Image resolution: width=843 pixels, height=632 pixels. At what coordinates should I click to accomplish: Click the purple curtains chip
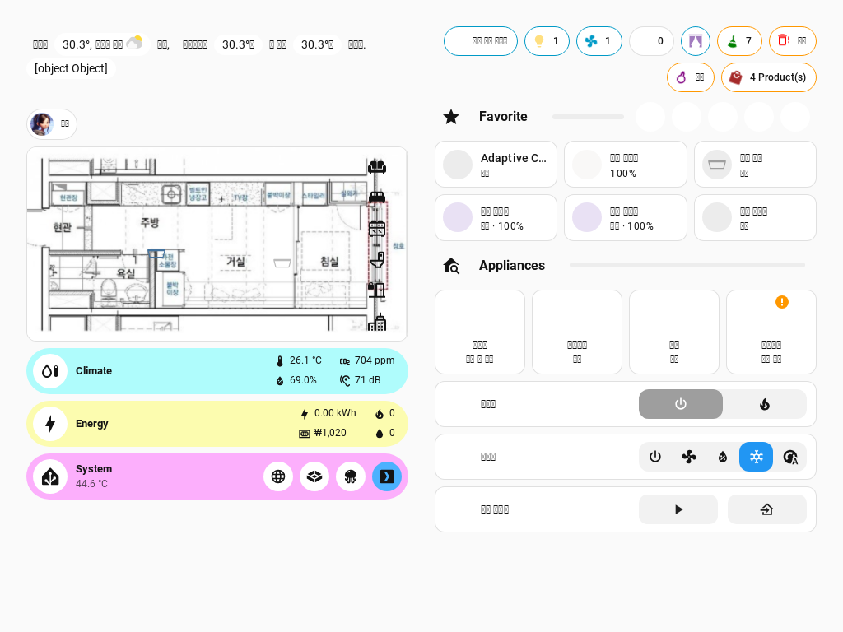(695, 41)
